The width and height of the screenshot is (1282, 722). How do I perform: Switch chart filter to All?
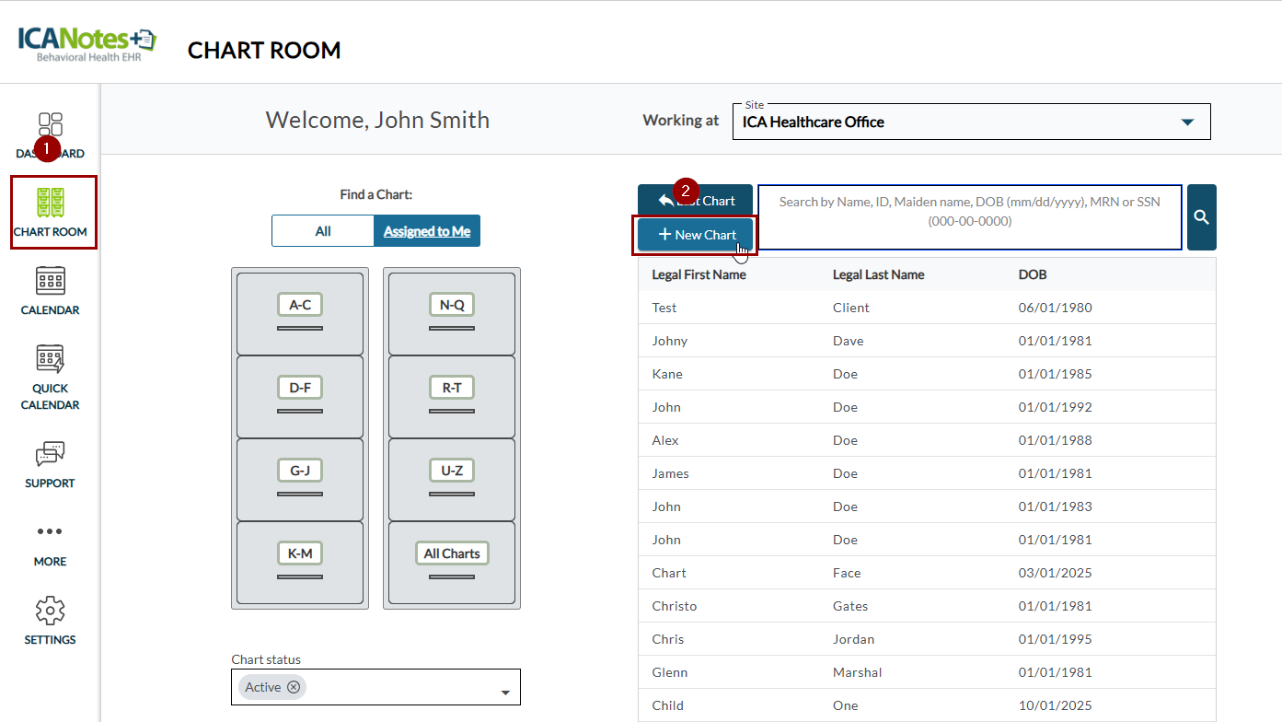click(322, 231)
